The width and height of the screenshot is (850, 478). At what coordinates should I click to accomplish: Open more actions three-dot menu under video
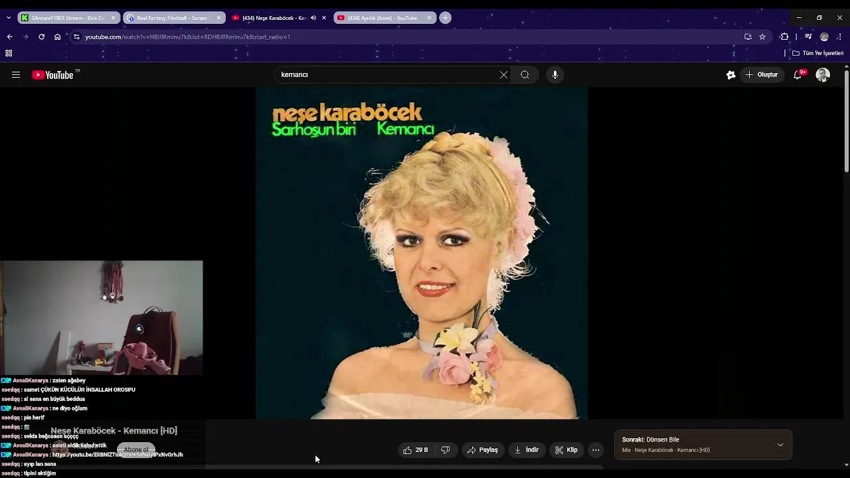point(596,450)
